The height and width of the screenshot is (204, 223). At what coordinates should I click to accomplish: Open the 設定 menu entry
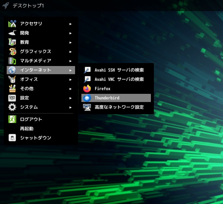point(41,98)
